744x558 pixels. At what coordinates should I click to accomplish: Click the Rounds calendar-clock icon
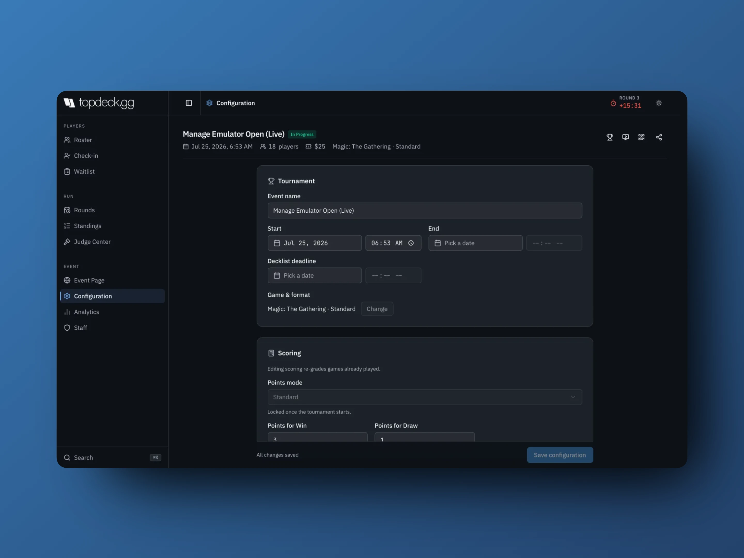pyautogui.click(x=67, y=210)
